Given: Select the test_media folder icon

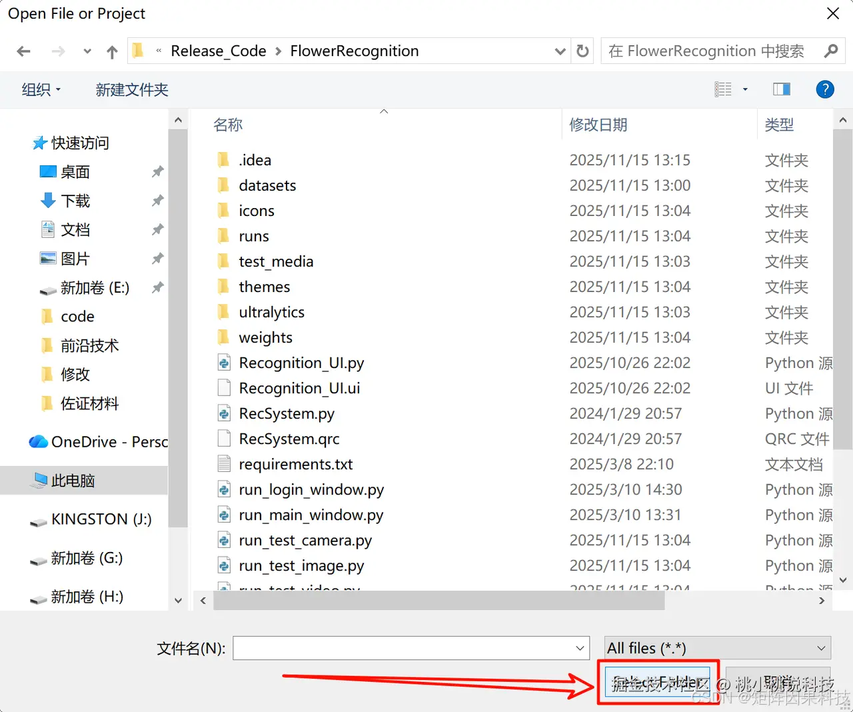Looking at the screenshot, I should click(x=224, y=261).
